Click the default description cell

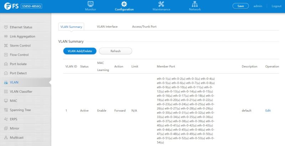point(247,110)
